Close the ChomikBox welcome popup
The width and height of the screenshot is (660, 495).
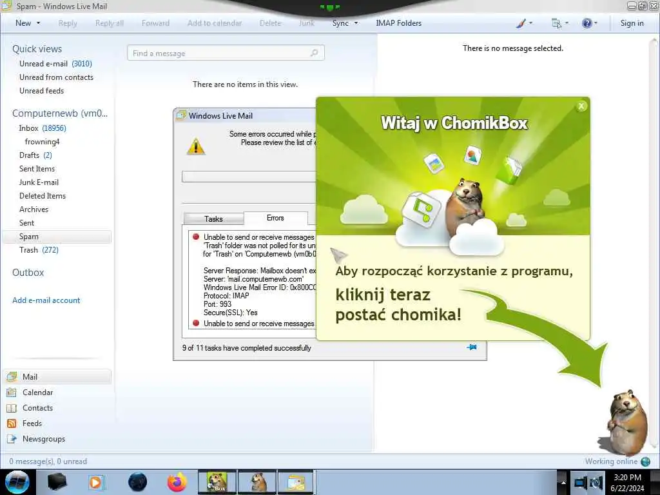tap(581, 106)
